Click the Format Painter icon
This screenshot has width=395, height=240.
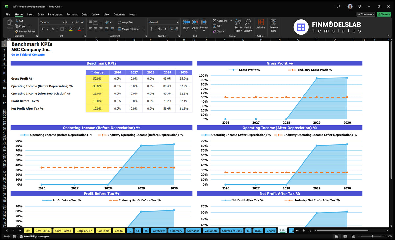click(17, 31)
